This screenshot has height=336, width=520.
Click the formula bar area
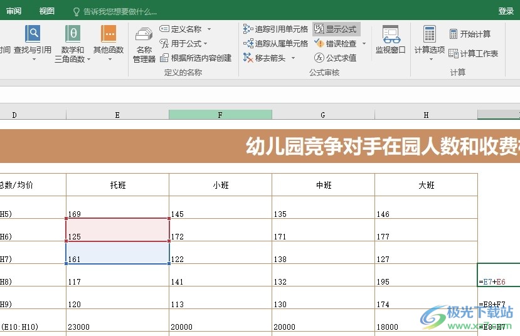click(260, 95)
